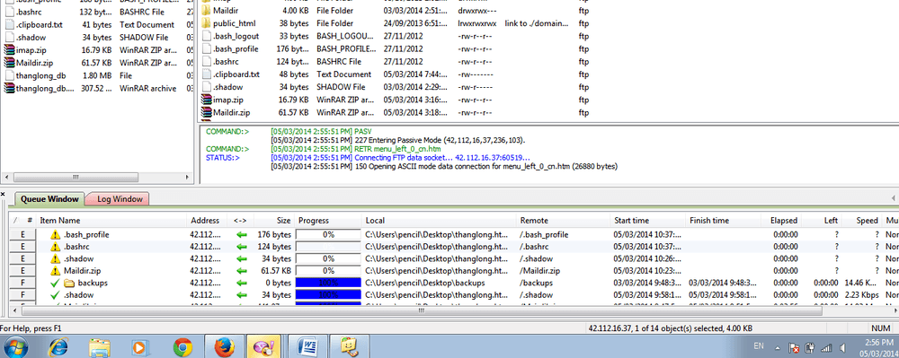Screen dimensions: 899x358
Task: Open Windows Media Player from the taskbar
Action: [140, 347]
